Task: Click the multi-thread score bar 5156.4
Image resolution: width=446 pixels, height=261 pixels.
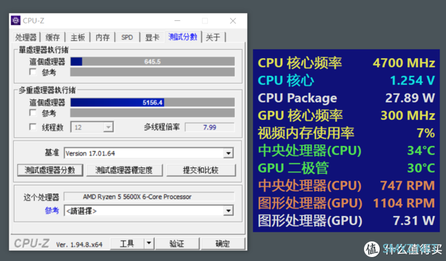Action: coord(152,103)
